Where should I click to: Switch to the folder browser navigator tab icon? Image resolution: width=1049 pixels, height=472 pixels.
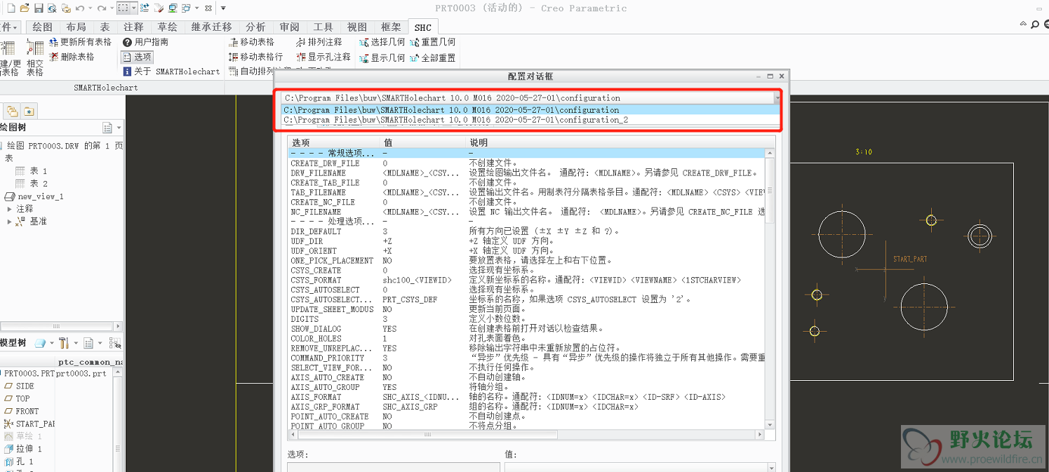click(x=12, y=111)
